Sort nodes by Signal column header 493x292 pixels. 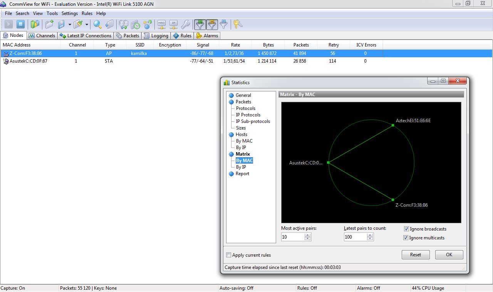pos(203,45)
